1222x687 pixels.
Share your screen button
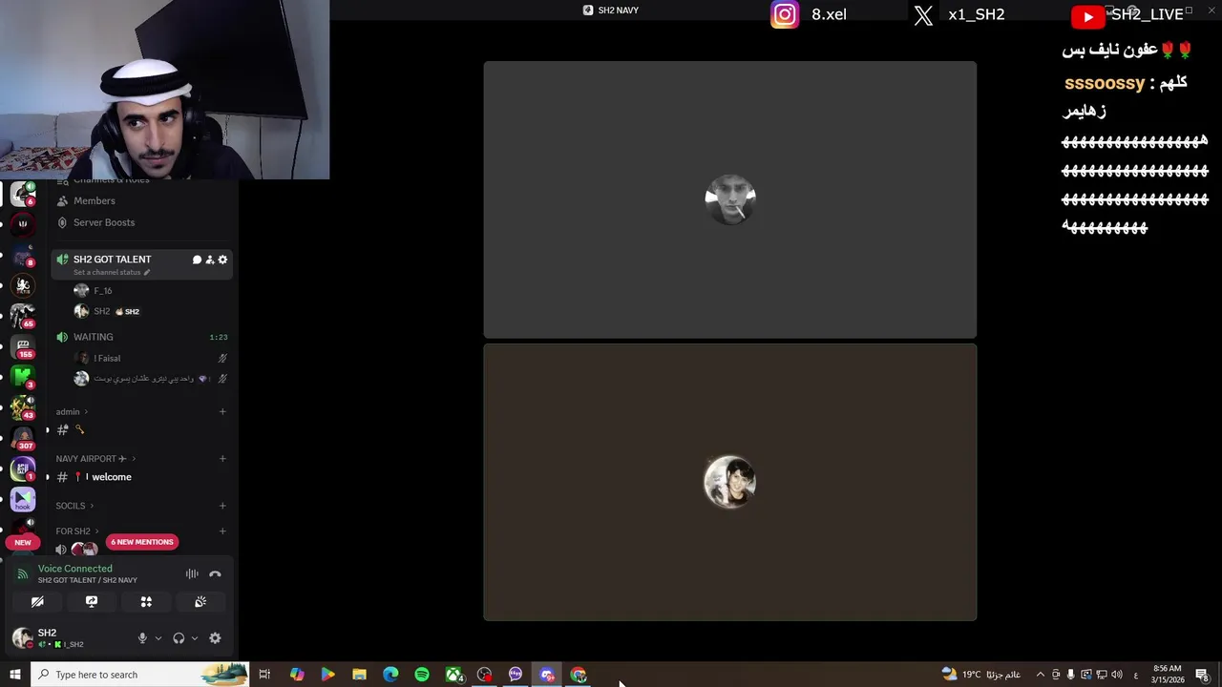(x=92, y=602)
